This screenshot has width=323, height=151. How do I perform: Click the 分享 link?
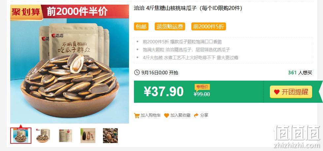(204, 115)
